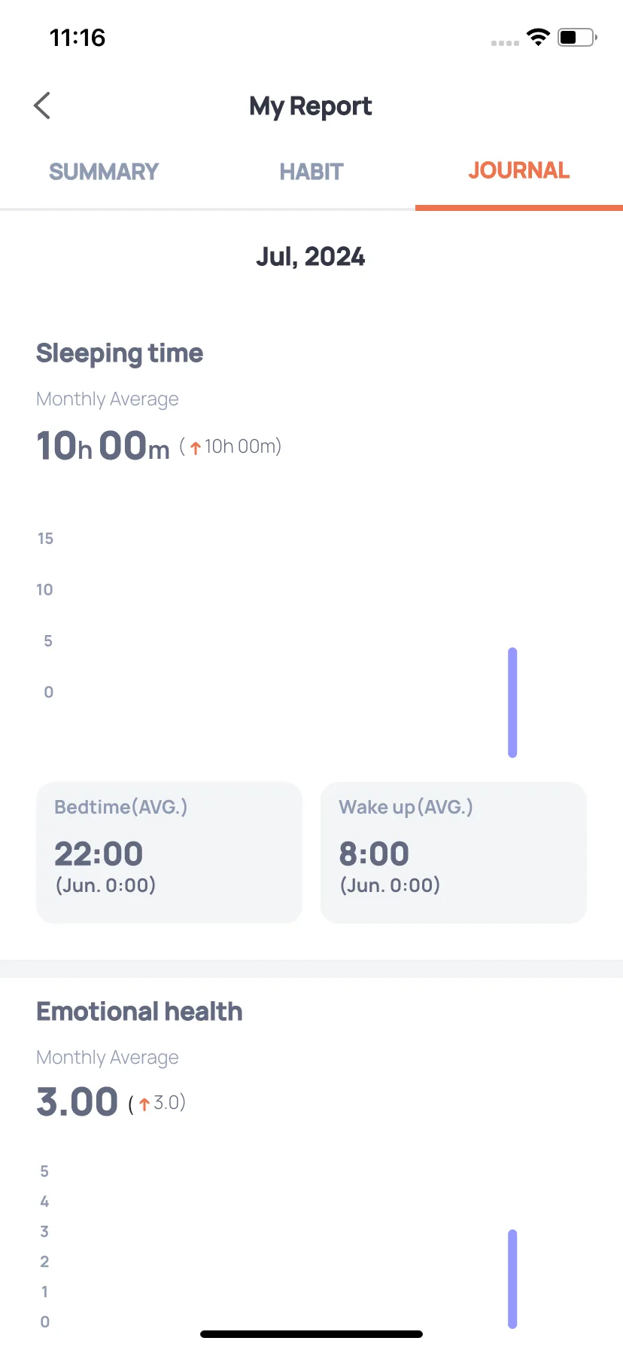
Task: Tap the My Report title
Action: (311, 107)
